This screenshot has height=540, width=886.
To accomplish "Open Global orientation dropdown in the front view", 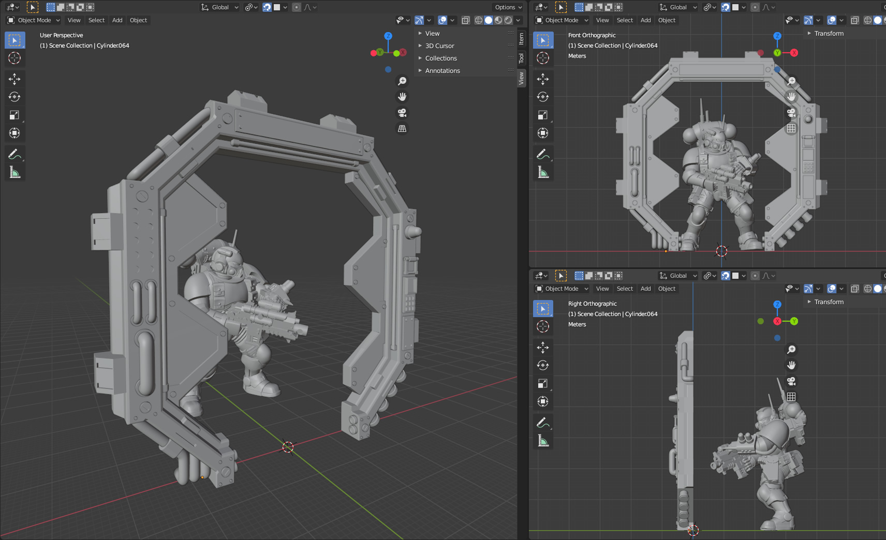I will tap(678, 7).
